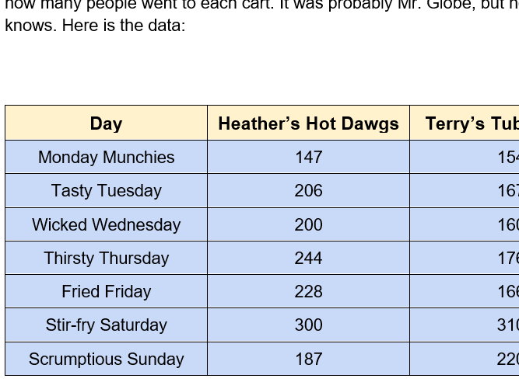Click Terry's Monday value cell
Viewport: 519px width, 389px height.
click(465, 157)
